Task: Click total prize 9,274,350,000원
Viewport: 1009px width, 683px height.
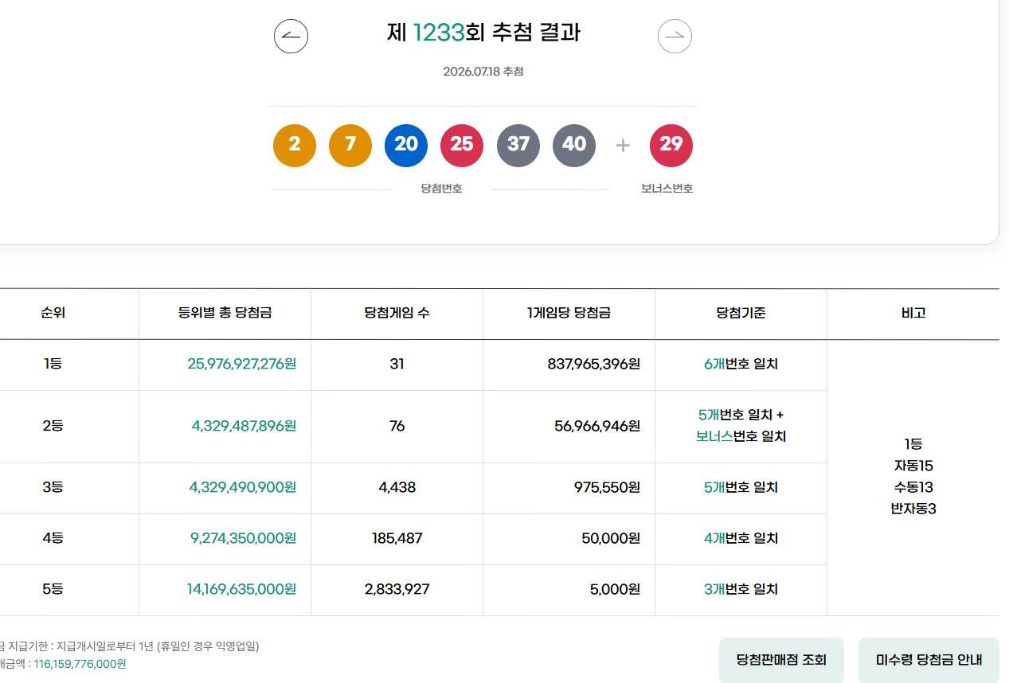Action: 243,538
